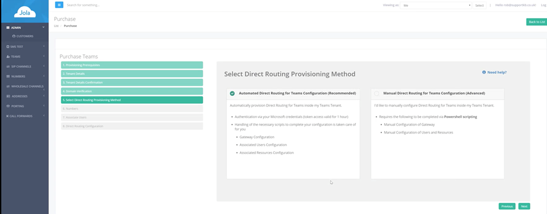The width and height of the screenshot is (547, 214).
Task: Select step 5 Direct Routing Provisioning Method
Action: point(132,100)
